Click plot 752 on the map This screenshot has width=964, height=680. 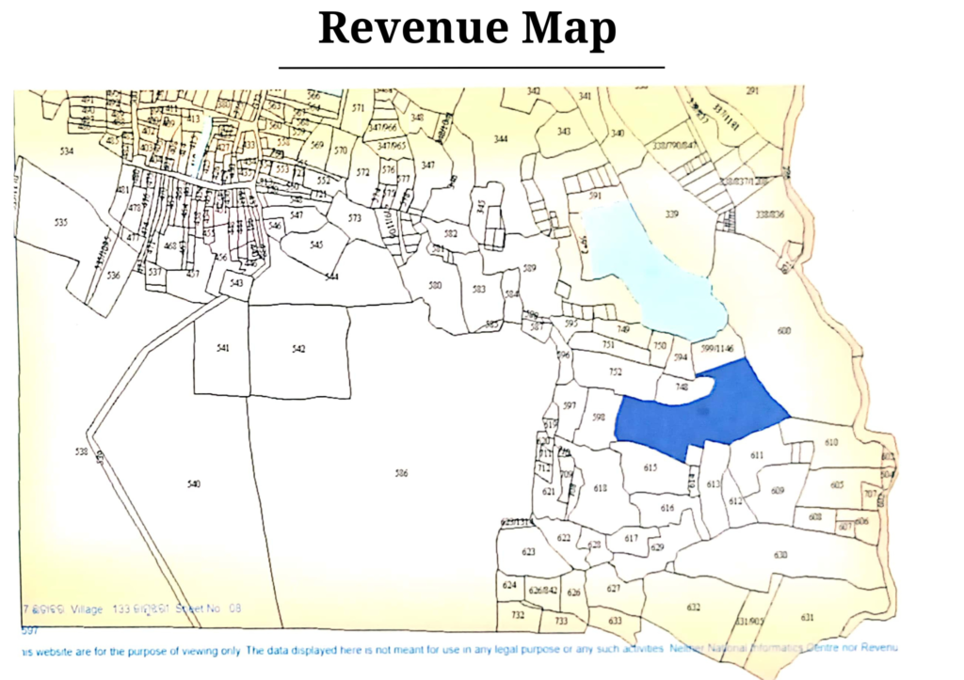tap(616, 372)
